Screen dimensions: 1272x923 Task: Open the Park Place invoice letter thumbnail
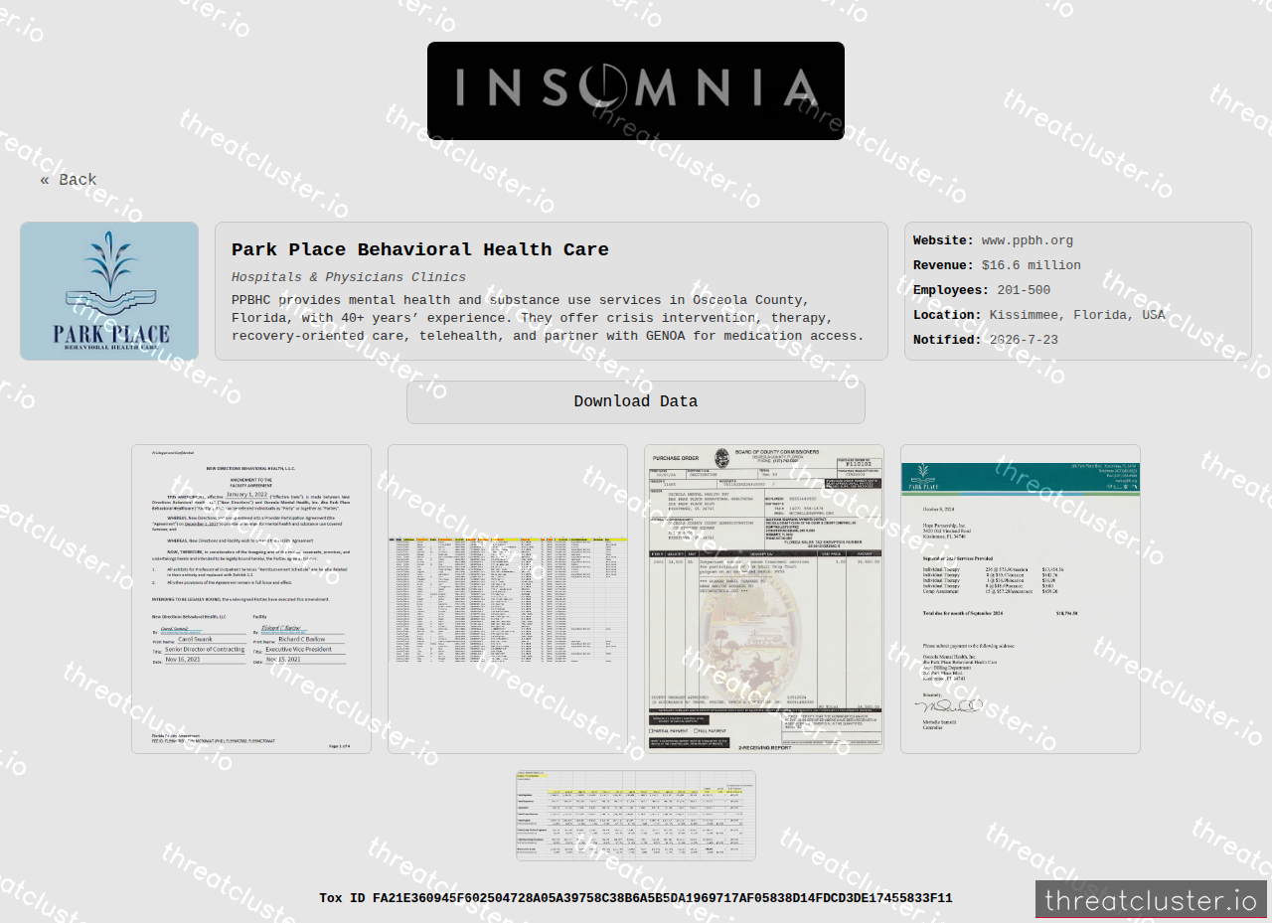[1021, 599]
